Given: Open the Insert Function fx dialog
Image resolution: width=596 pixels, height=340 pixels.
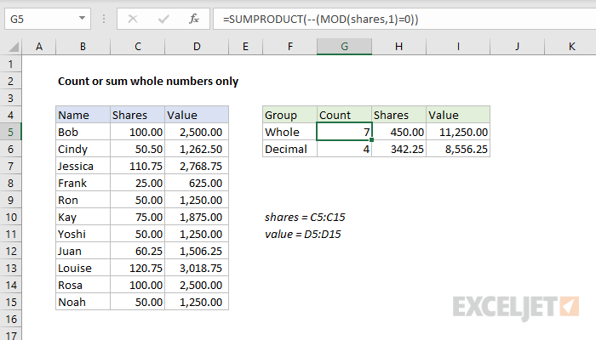Looking at the screenshot, I should pos(194,19).
